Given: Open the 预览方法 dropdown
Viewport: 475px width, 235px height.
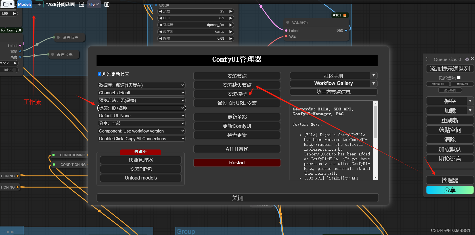Looking at the screenshot, I should tap(142, 100).
